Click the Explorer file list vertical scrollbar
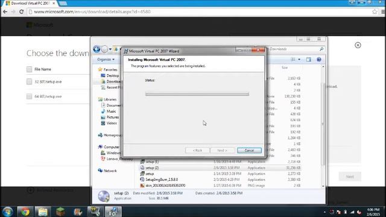This screenshot has width=386, height=217. (323, 124)
